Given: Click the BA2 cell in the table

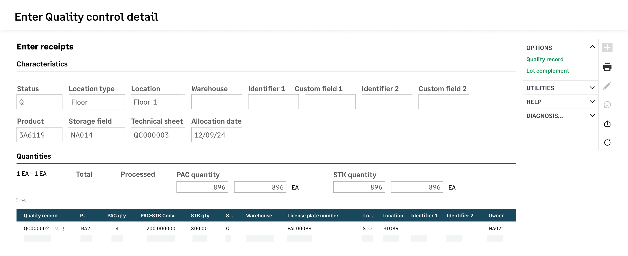Looking at the screenshot, I should tap(85, 228).
